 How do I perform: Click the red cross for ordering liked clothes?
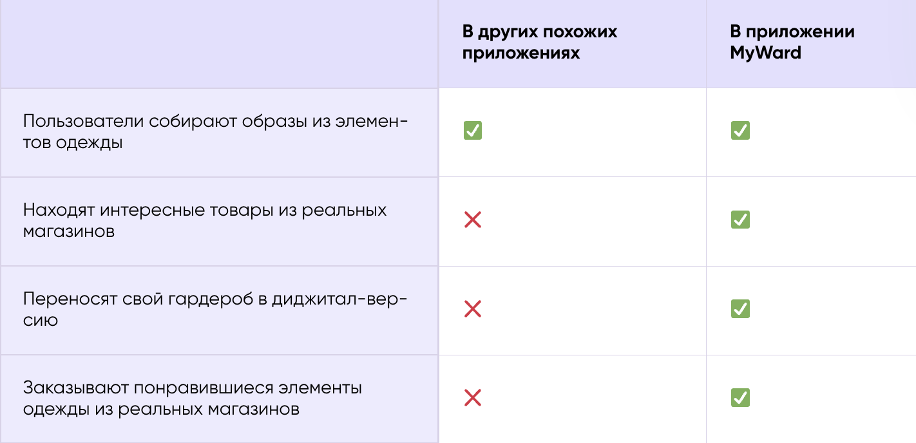pos(472,397)
